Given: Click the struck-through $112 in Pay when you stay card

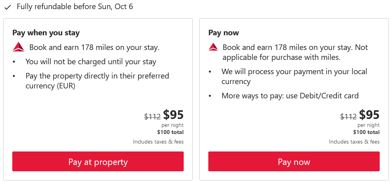Looking at the screenshot, I should click(152, 117).
